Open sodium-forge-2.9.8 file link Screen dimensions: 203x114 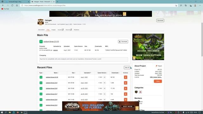[x=51, y=88]
